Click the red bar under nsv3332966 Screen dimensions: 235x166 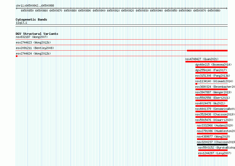click(x=212, y=128)
